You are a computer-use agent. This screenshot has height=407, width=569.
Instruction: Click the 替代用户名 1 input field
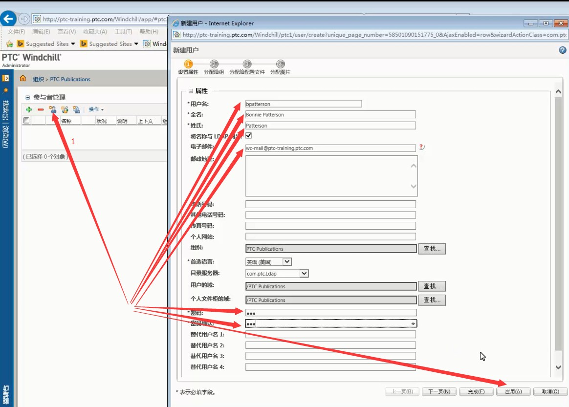point(330,335)
